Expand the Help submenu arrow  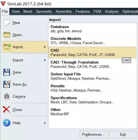[45, 123]
